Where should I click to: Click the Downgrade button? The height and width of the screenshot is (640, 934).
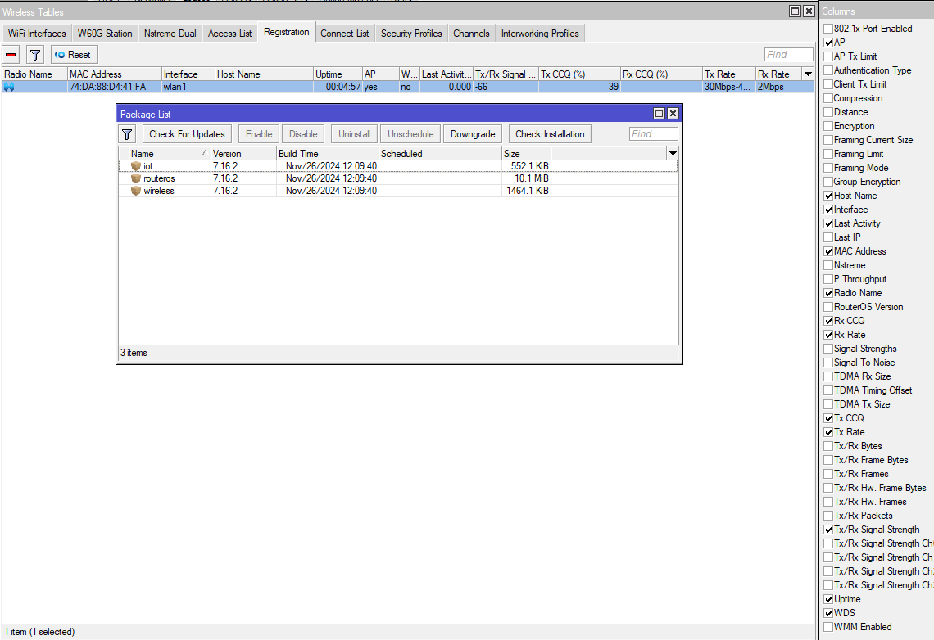tap(473, 134)
